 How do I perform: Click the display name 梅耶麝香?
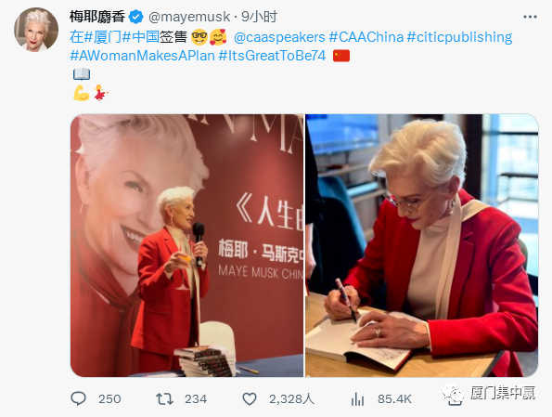[x=97, y=17]
